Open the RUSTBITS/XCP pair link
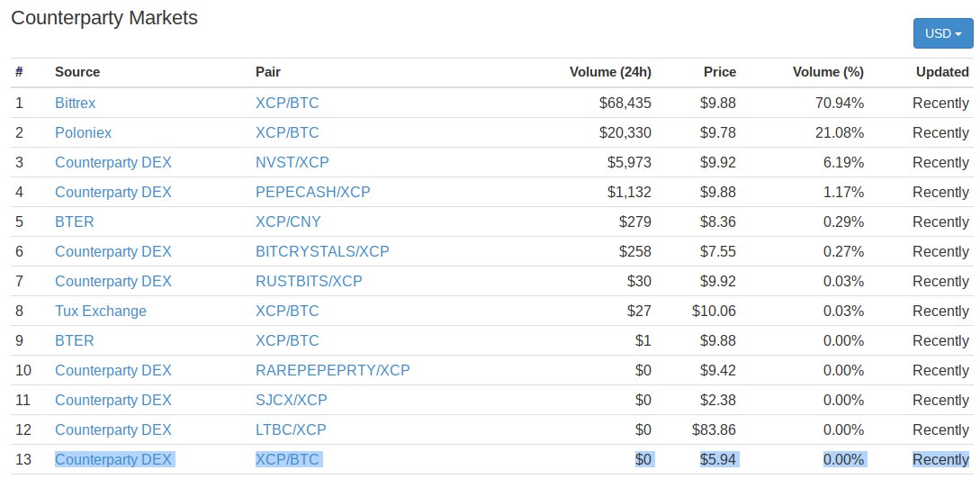Screen dimensions: 980x479 coord(309,282)
